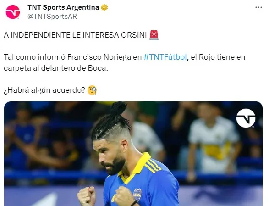Click the CABJ crest on the jersey
Image resolution: width=269 pixels, height=206 pixels.
137,195
